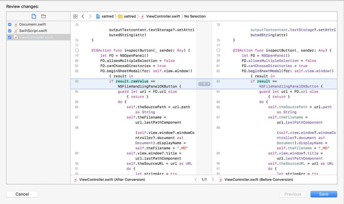The height and width of the screenshot is (204, 344).
Task: Uncheck the SwiftScript.swift checkbox
Action: [10, 31]
